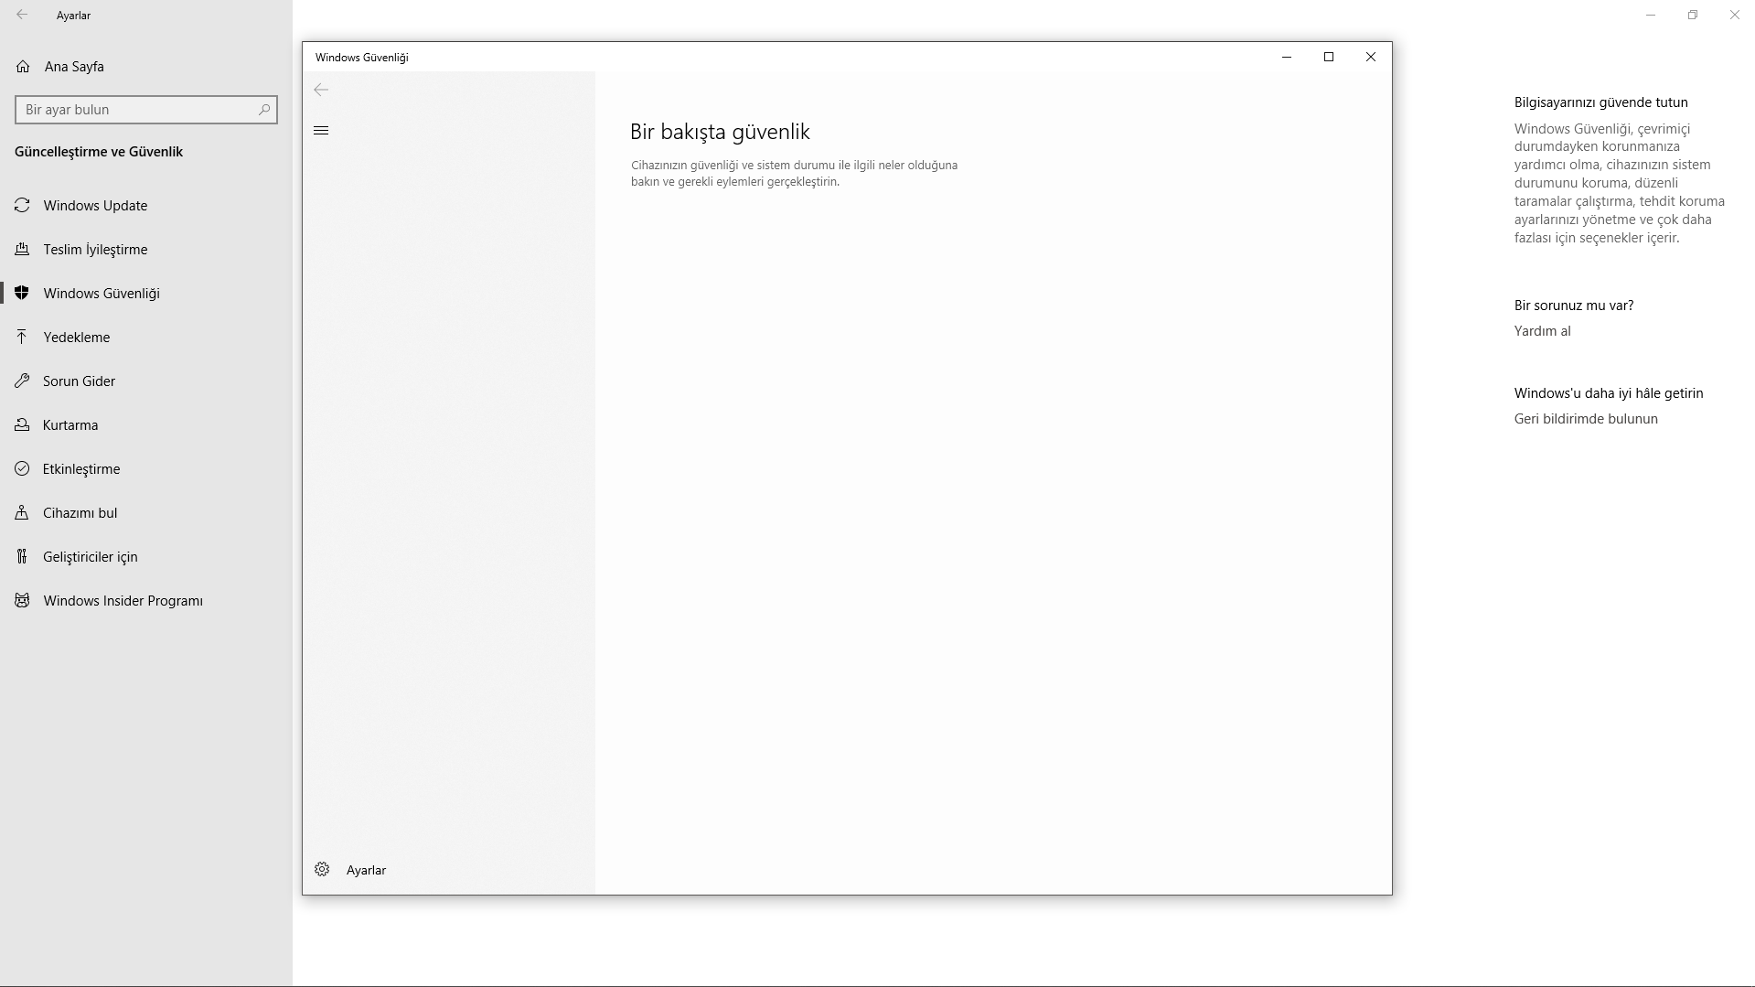
Task: Open Ayarlar gear icon in Windows Güvenliği
Action: (x=322, y=870)
